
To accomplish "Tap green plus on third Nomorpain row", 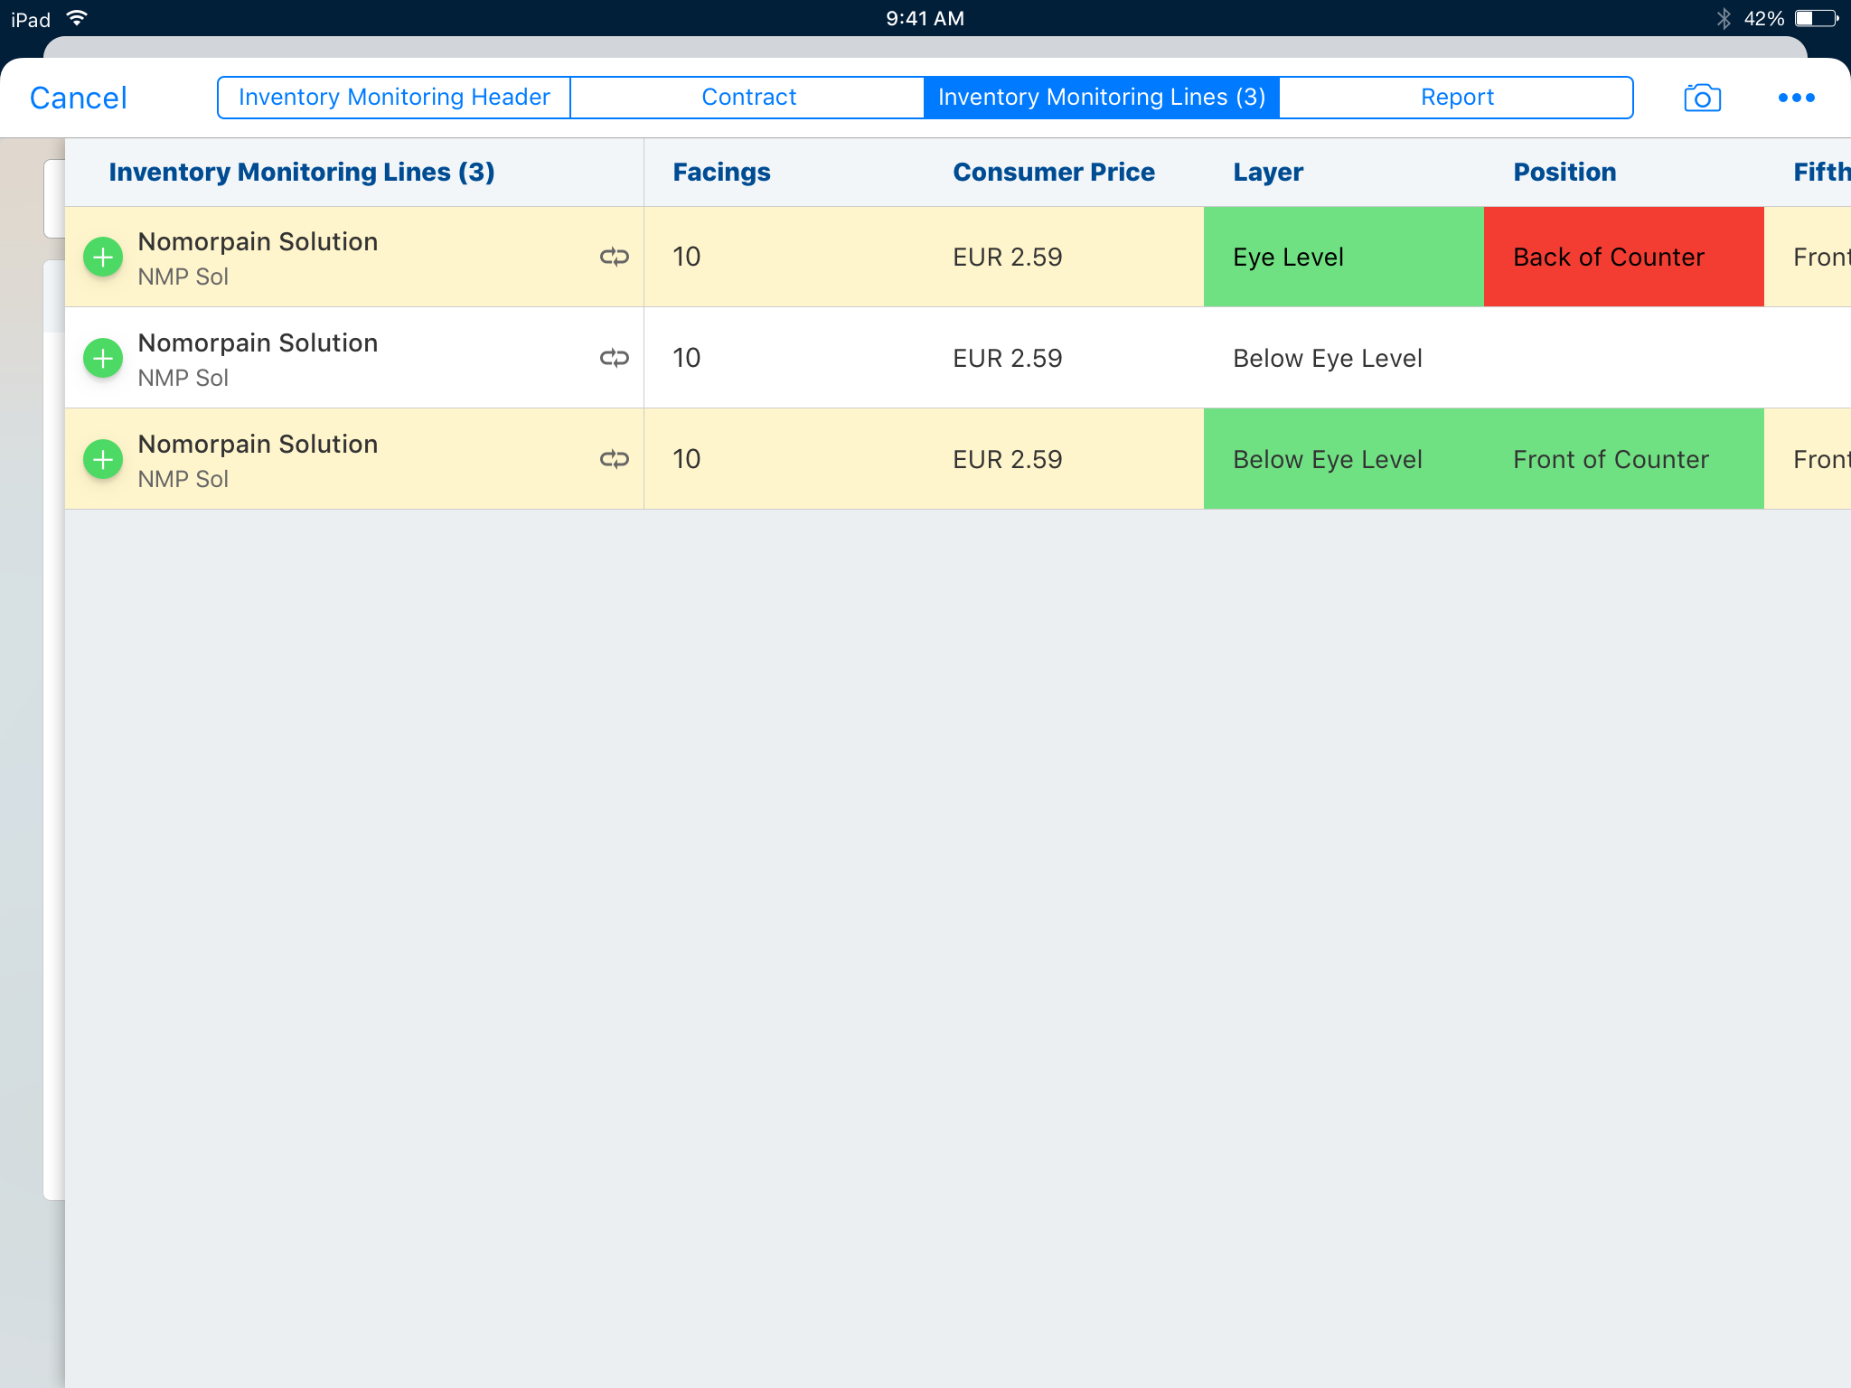I will 103,460.
